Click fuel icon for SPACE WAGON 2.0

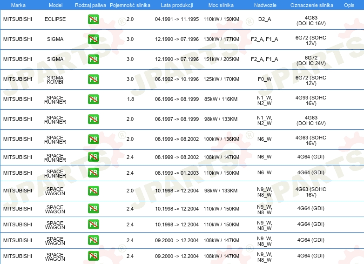93,191
